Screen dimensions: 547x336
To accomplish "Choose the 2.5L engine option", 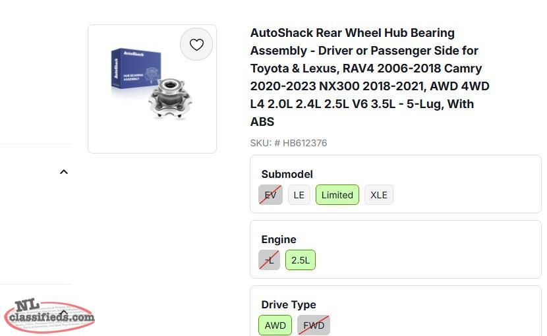I will [x=301, y=260].
